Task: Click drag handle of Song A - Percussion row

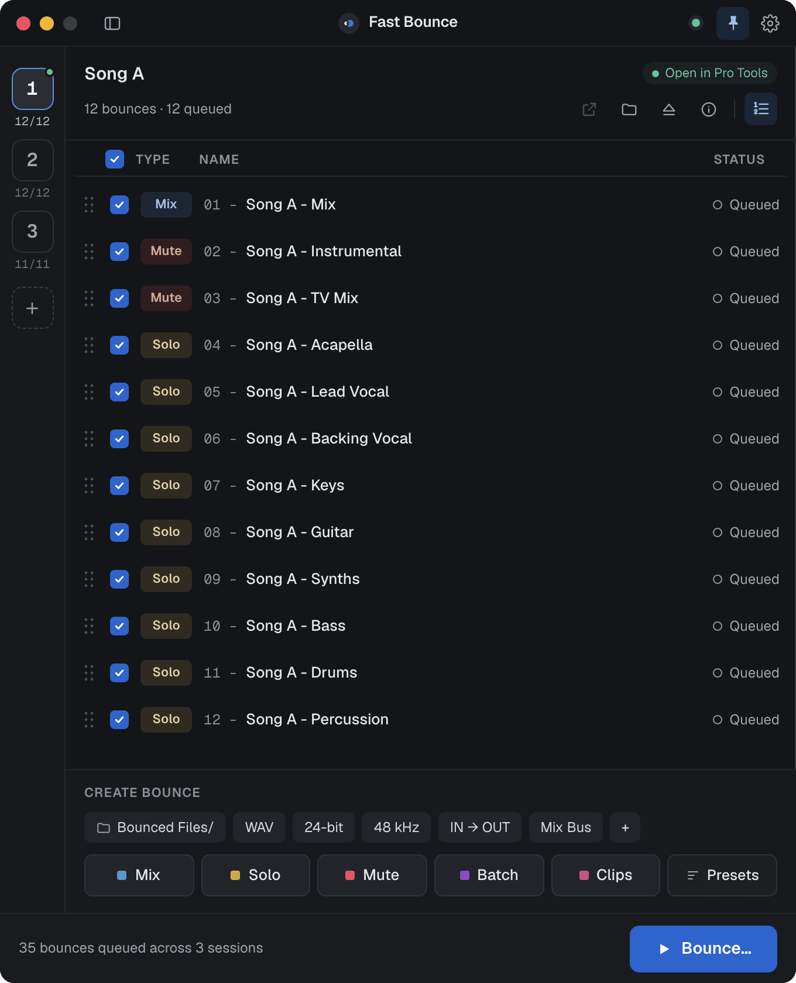Action: click(x=89, y=720)
